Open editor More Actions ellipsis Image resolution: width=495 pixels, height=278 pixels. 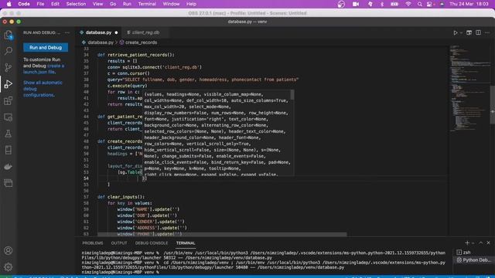[487, 32]
